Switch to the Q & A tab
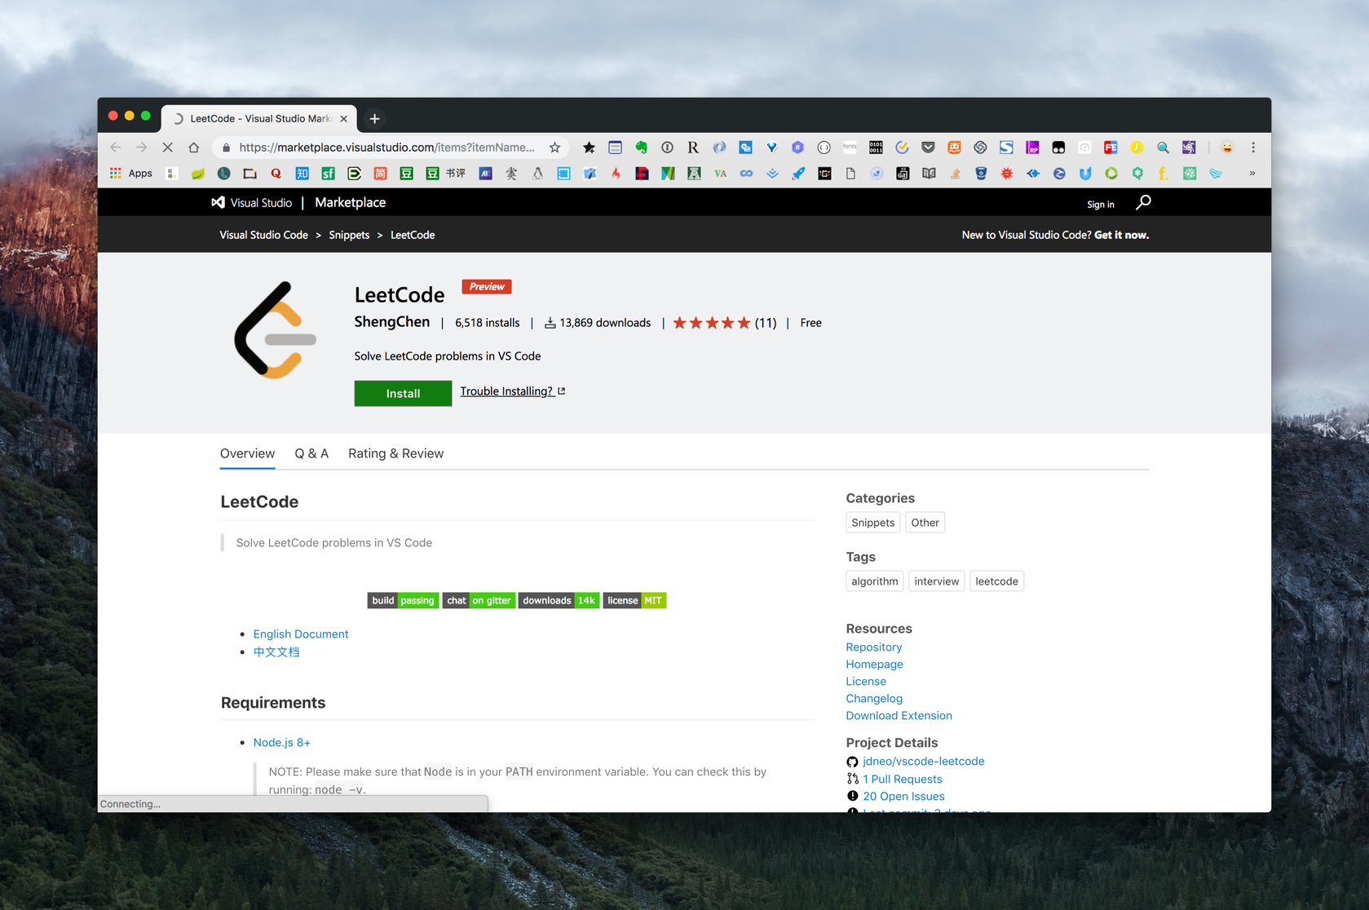Viewport: 1369px width, 910px height. pyautogui.click(x=311, y=453)
